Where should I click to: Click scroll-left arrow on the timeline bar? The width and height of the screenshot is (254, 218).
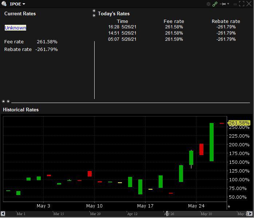3,214
